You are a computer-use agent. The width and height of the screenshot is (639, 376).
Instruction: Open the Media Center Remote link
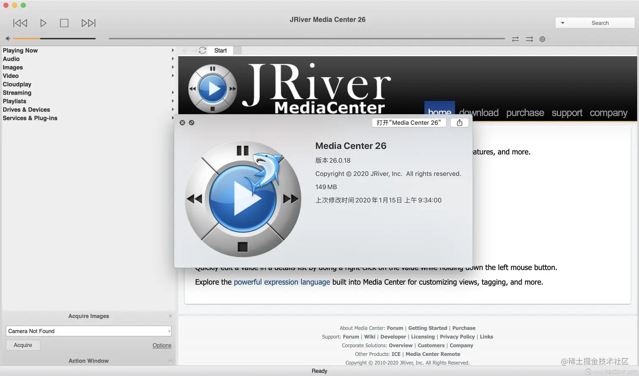click(433, 354)
